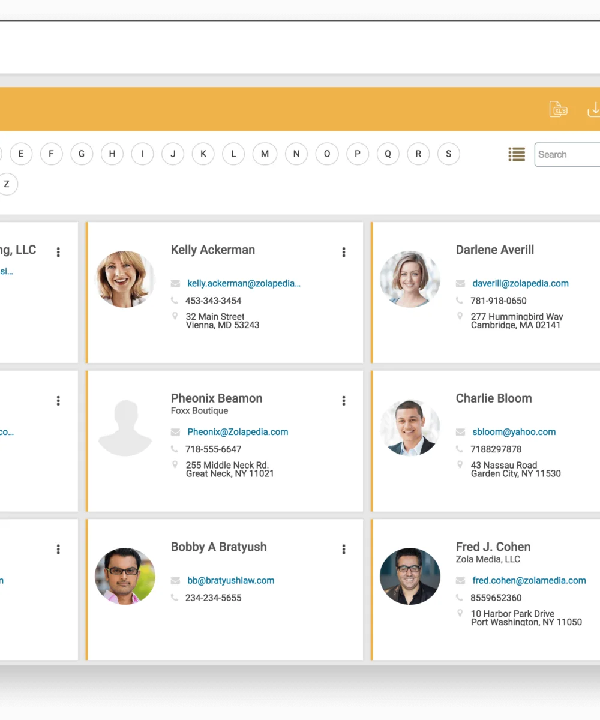The width and height of the screenshot is (600, 720).
Task: Click Phoenix@Zolapedia.com email link
Action: pos(238,431)
